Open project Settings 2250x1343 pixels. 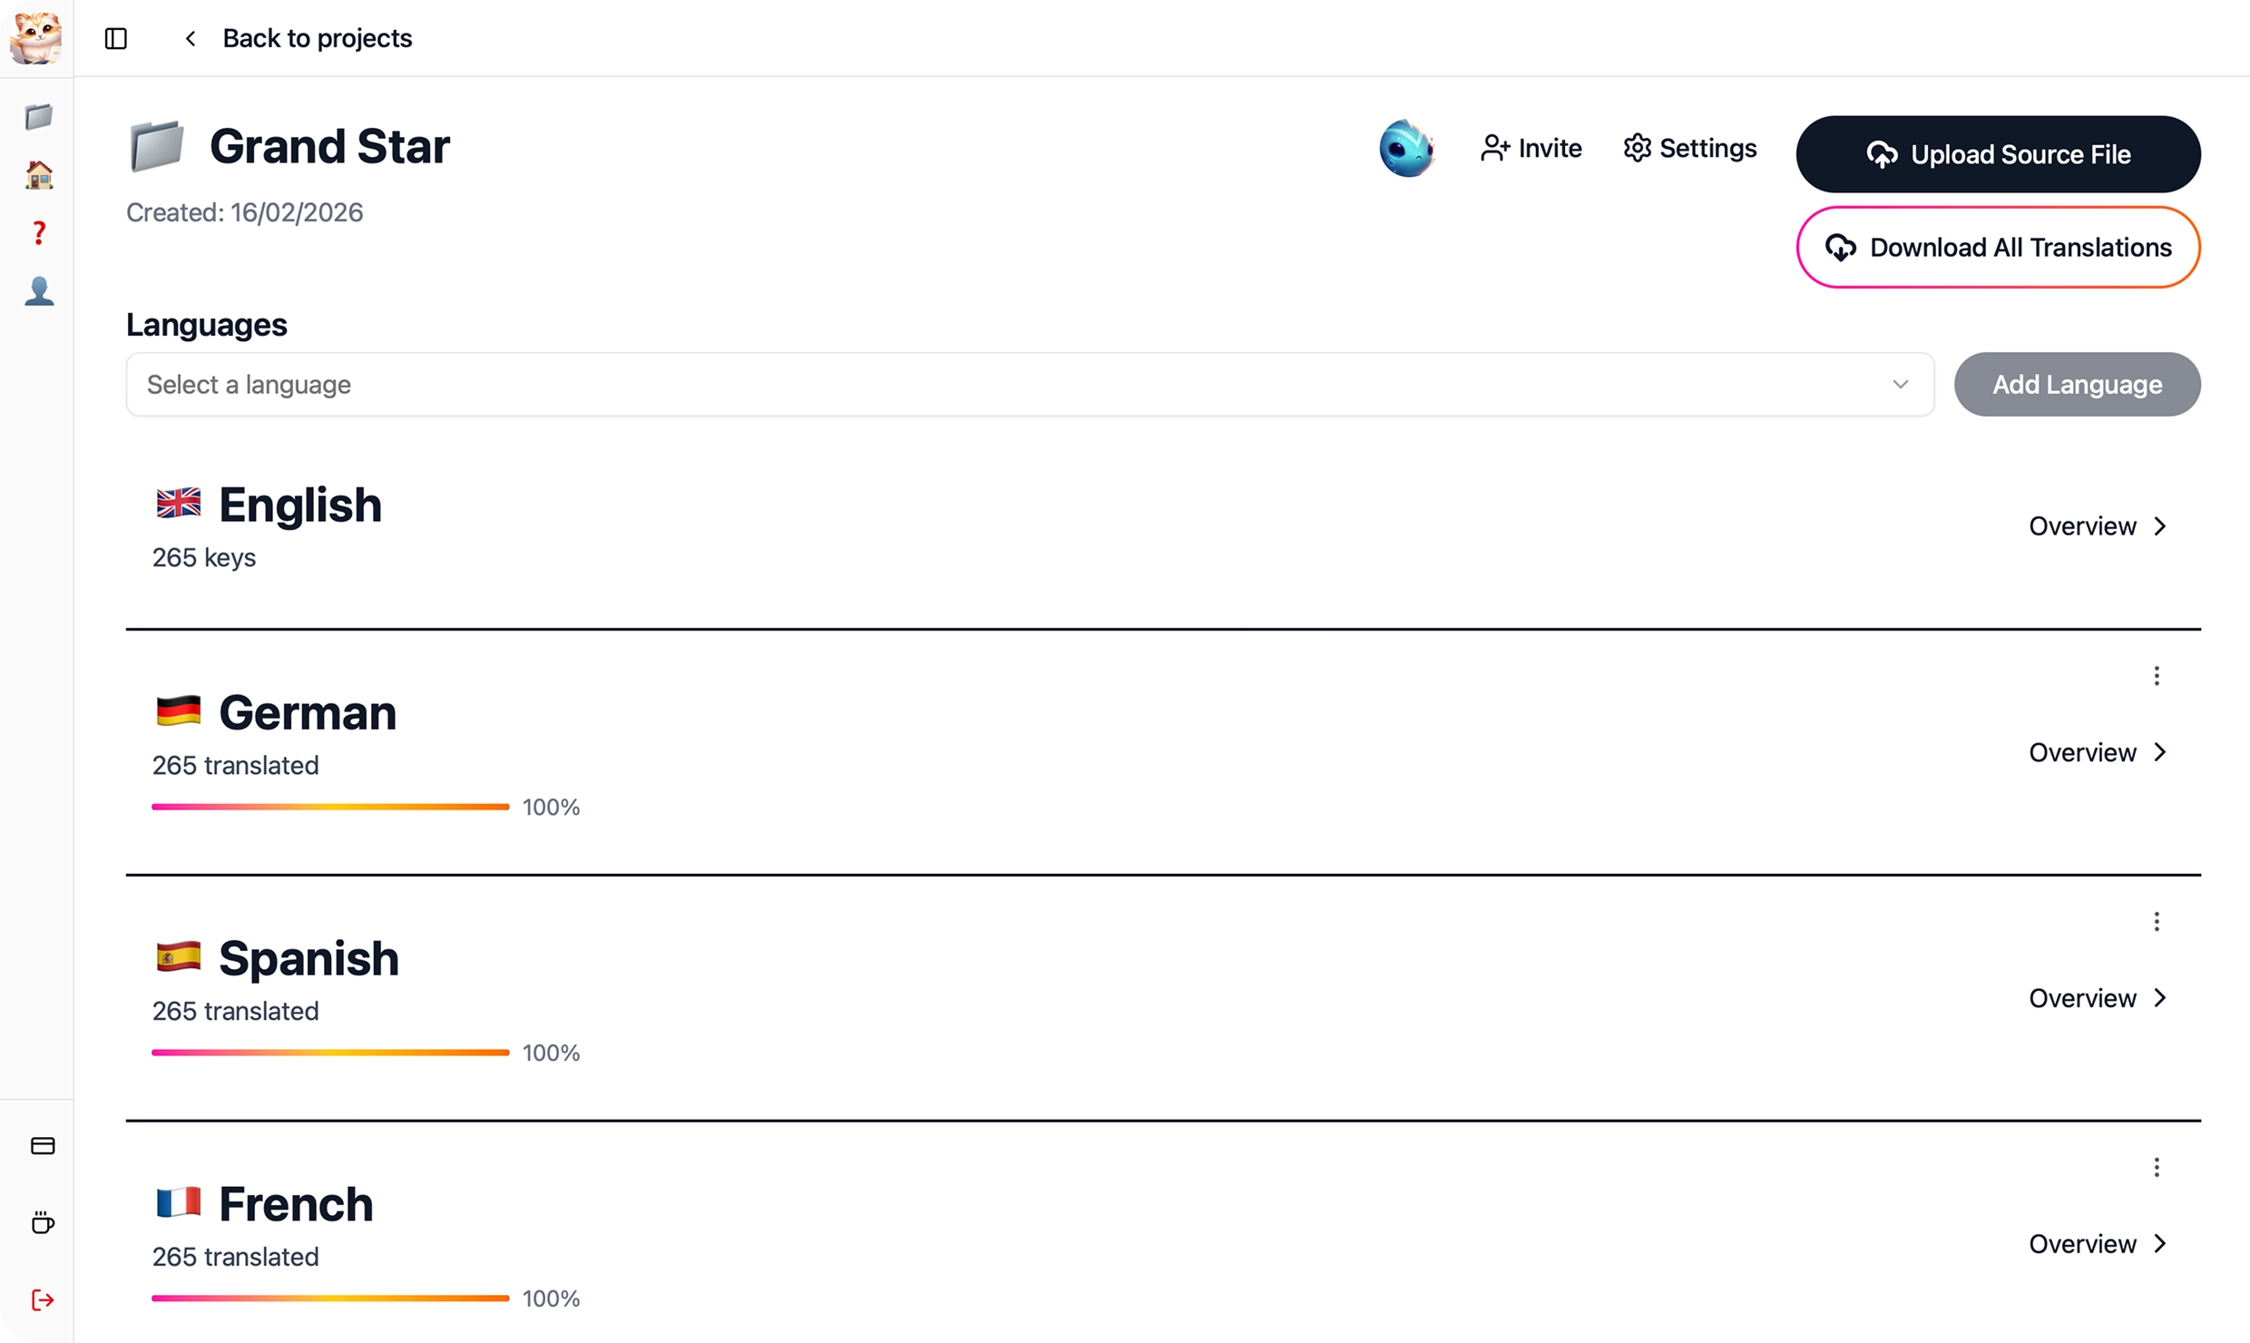pos(1689,148)
